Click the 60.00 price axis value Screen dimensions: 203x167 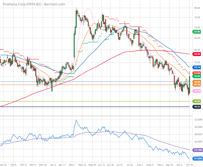pos(197,50)
